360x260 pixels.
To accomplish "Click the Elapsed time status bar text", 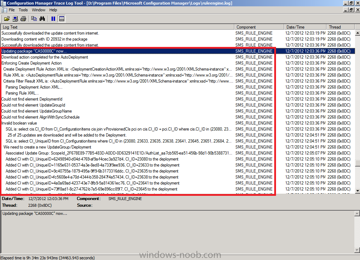I will click(x=48, y=258).
